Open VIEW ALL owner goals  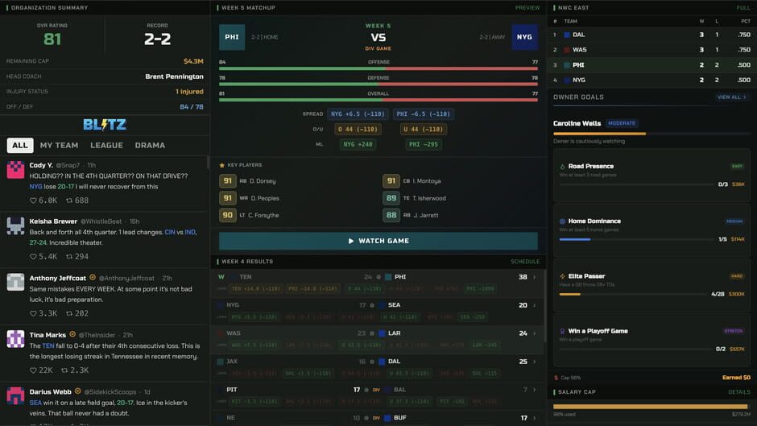click(731, 97)
